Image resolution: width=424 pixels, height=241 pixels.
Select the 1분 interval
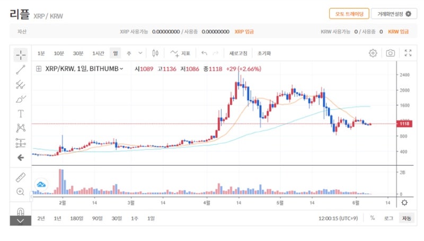tap(41, 53)
